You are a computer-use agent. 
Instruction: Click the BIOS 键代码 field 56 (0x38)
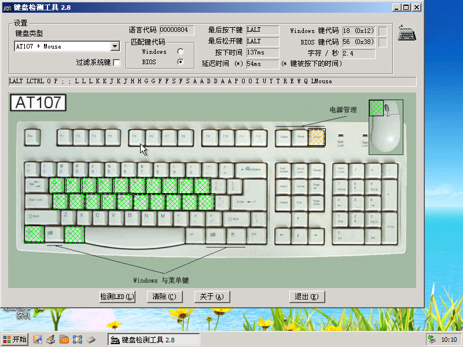pyautogui.click(x=358, y=42)
